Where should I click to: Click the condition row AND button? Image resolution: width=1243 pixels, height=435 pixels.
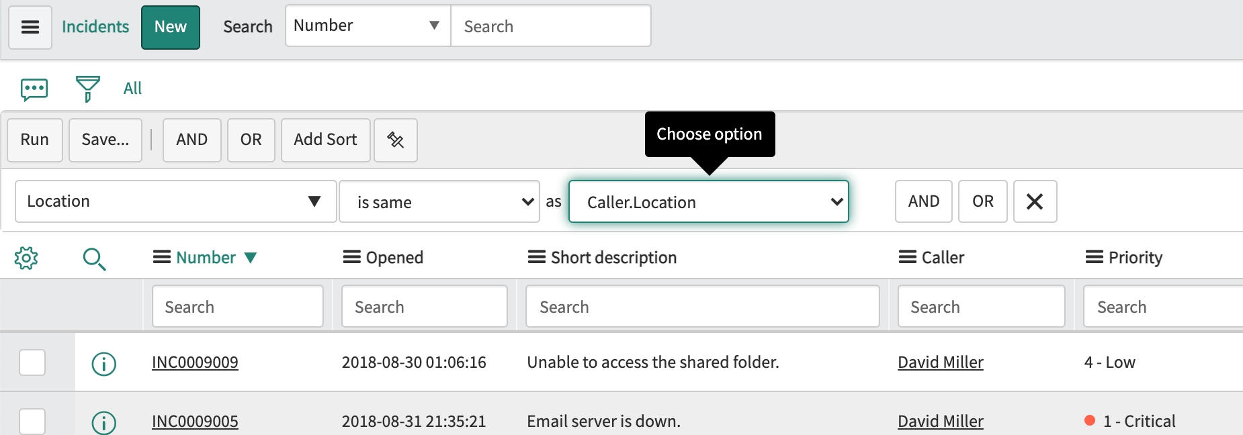[x=924, y=201]
